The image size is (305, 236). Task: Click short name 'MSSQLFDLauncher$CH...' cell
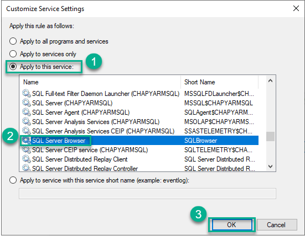(219, 94)
